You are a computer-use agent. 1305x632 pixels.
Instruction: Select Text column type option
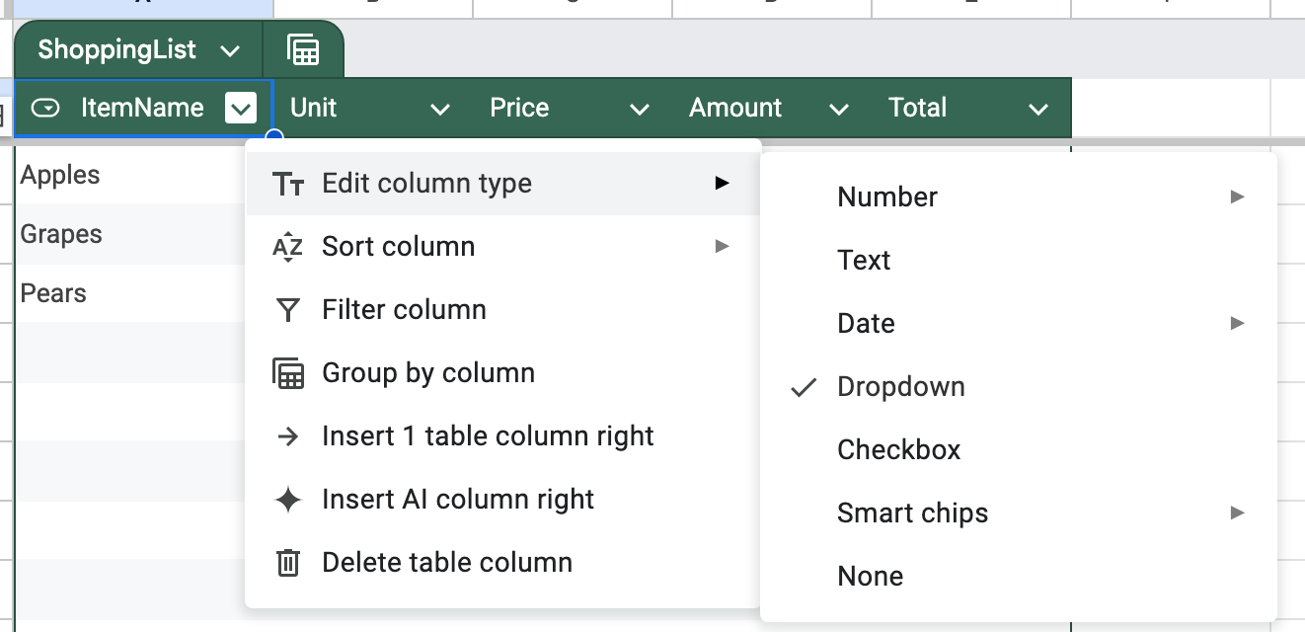click(x=864, y=261)
